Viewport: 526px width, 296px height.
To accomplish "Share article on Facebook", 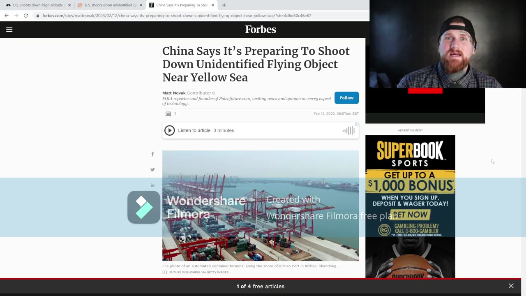I will click(152, 154).
